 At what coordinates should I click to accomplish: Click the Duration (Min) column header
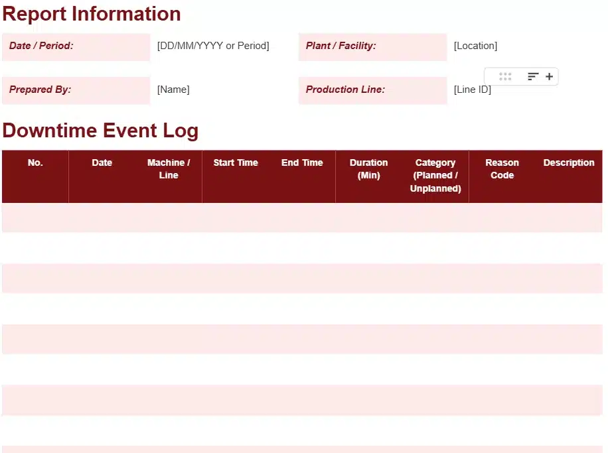click(x=368, y=169)
